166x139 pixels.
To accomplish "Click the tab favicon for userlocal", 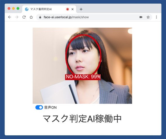I will pos(27,9).
